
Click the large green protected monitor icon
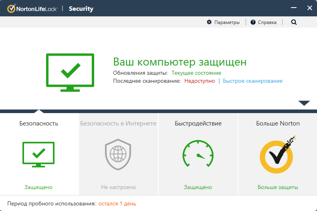70,72
